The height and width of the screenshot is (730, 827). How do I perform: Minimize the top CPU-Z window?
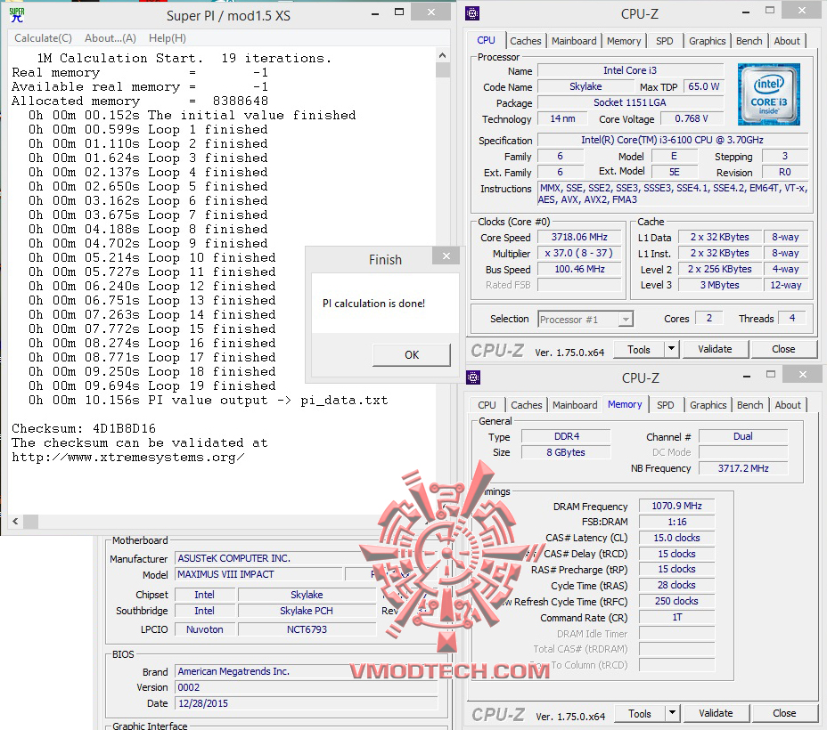point(746,12)
